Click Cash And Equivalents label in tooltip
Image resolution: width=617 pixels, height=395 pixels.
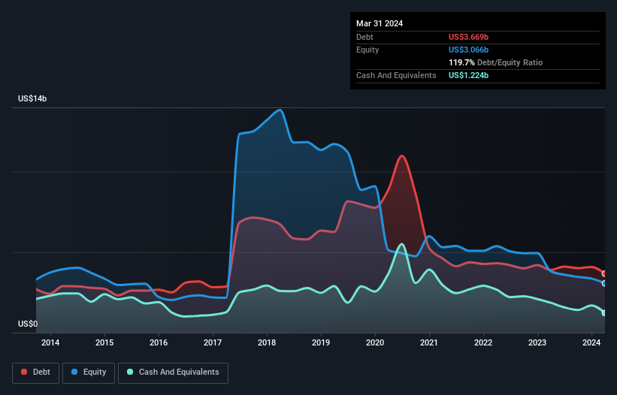click(396, 75)
